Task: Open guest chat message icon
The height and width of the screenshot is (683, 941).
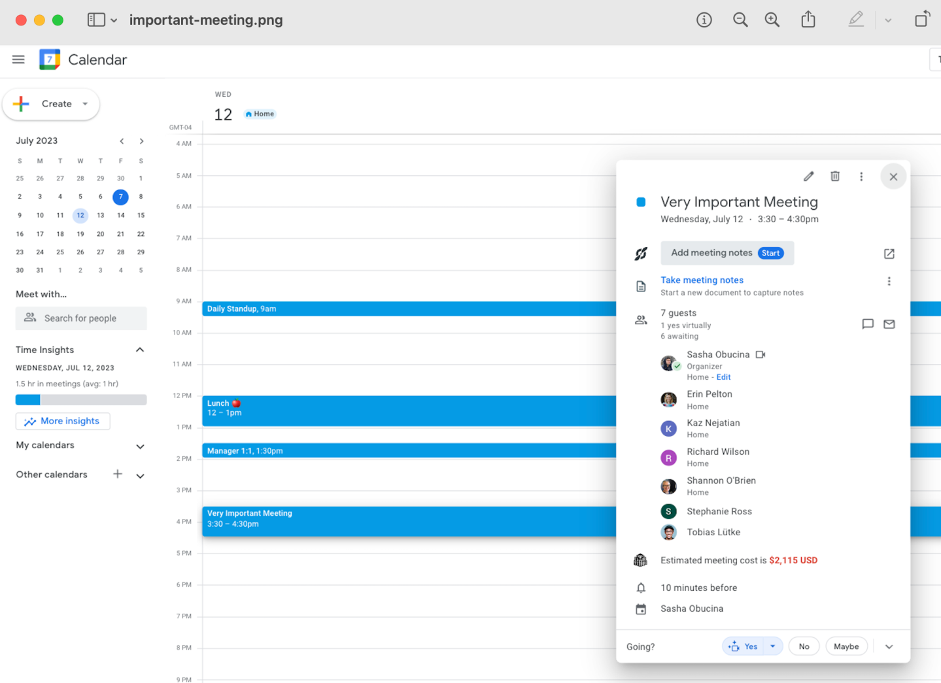Action: tap(868, 324)
